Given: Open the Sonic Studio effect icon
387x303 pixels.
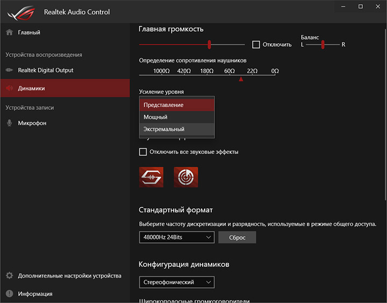Looking at the screenshot, I should [151, 177].
